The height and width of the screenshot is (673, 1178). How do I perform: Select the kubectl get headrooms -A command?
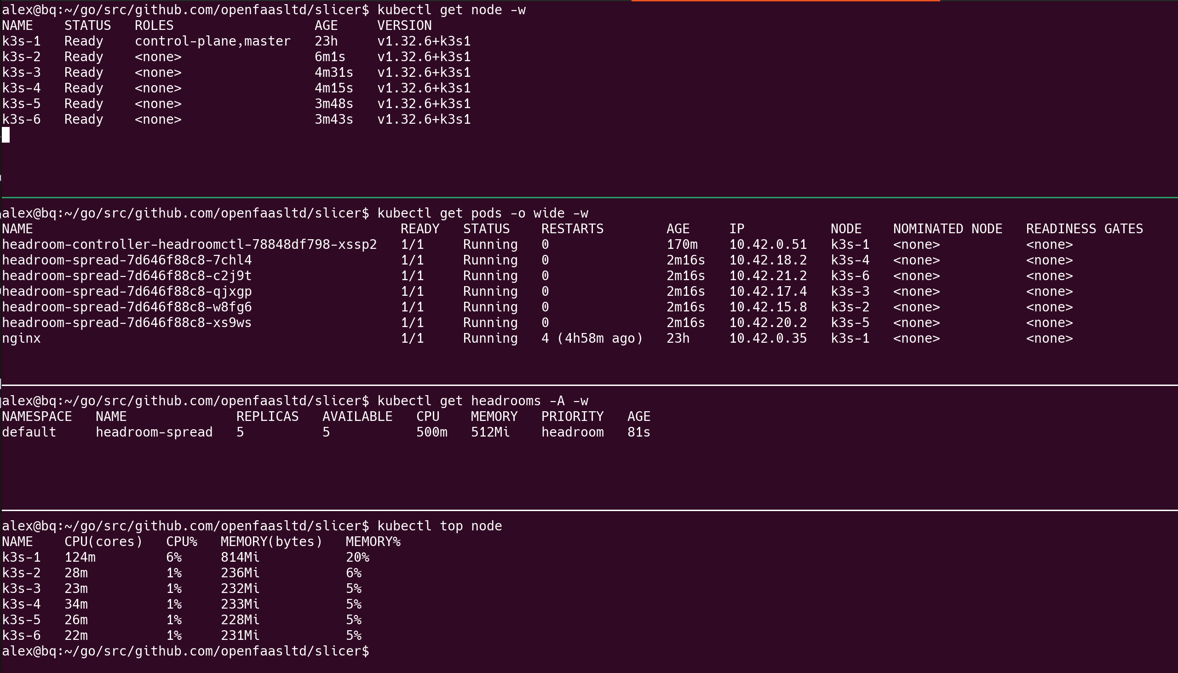point(483,400)
